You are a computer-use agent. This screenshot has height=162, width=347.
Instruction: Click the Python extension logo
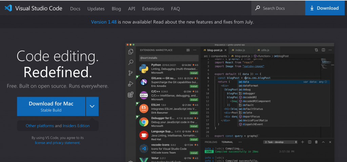[144, 69]
